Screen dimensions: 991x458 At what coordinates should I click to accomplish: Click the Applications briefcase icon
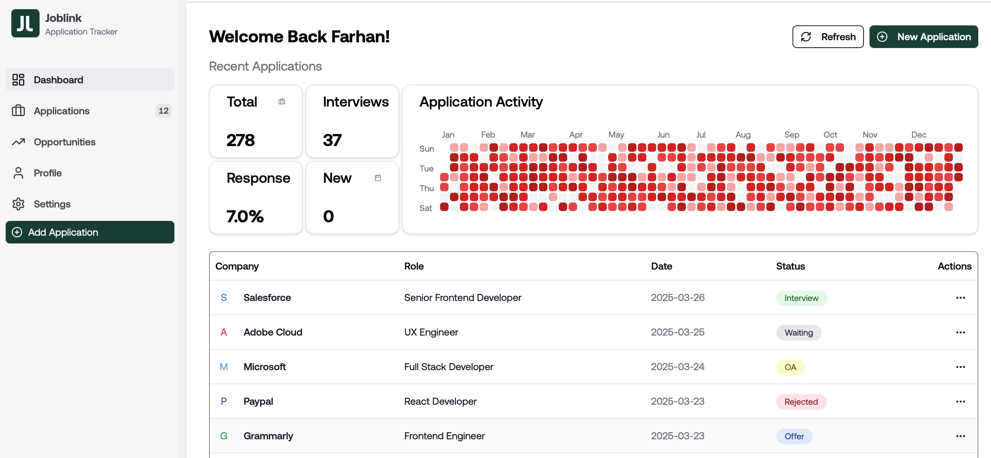coord(18,111)
